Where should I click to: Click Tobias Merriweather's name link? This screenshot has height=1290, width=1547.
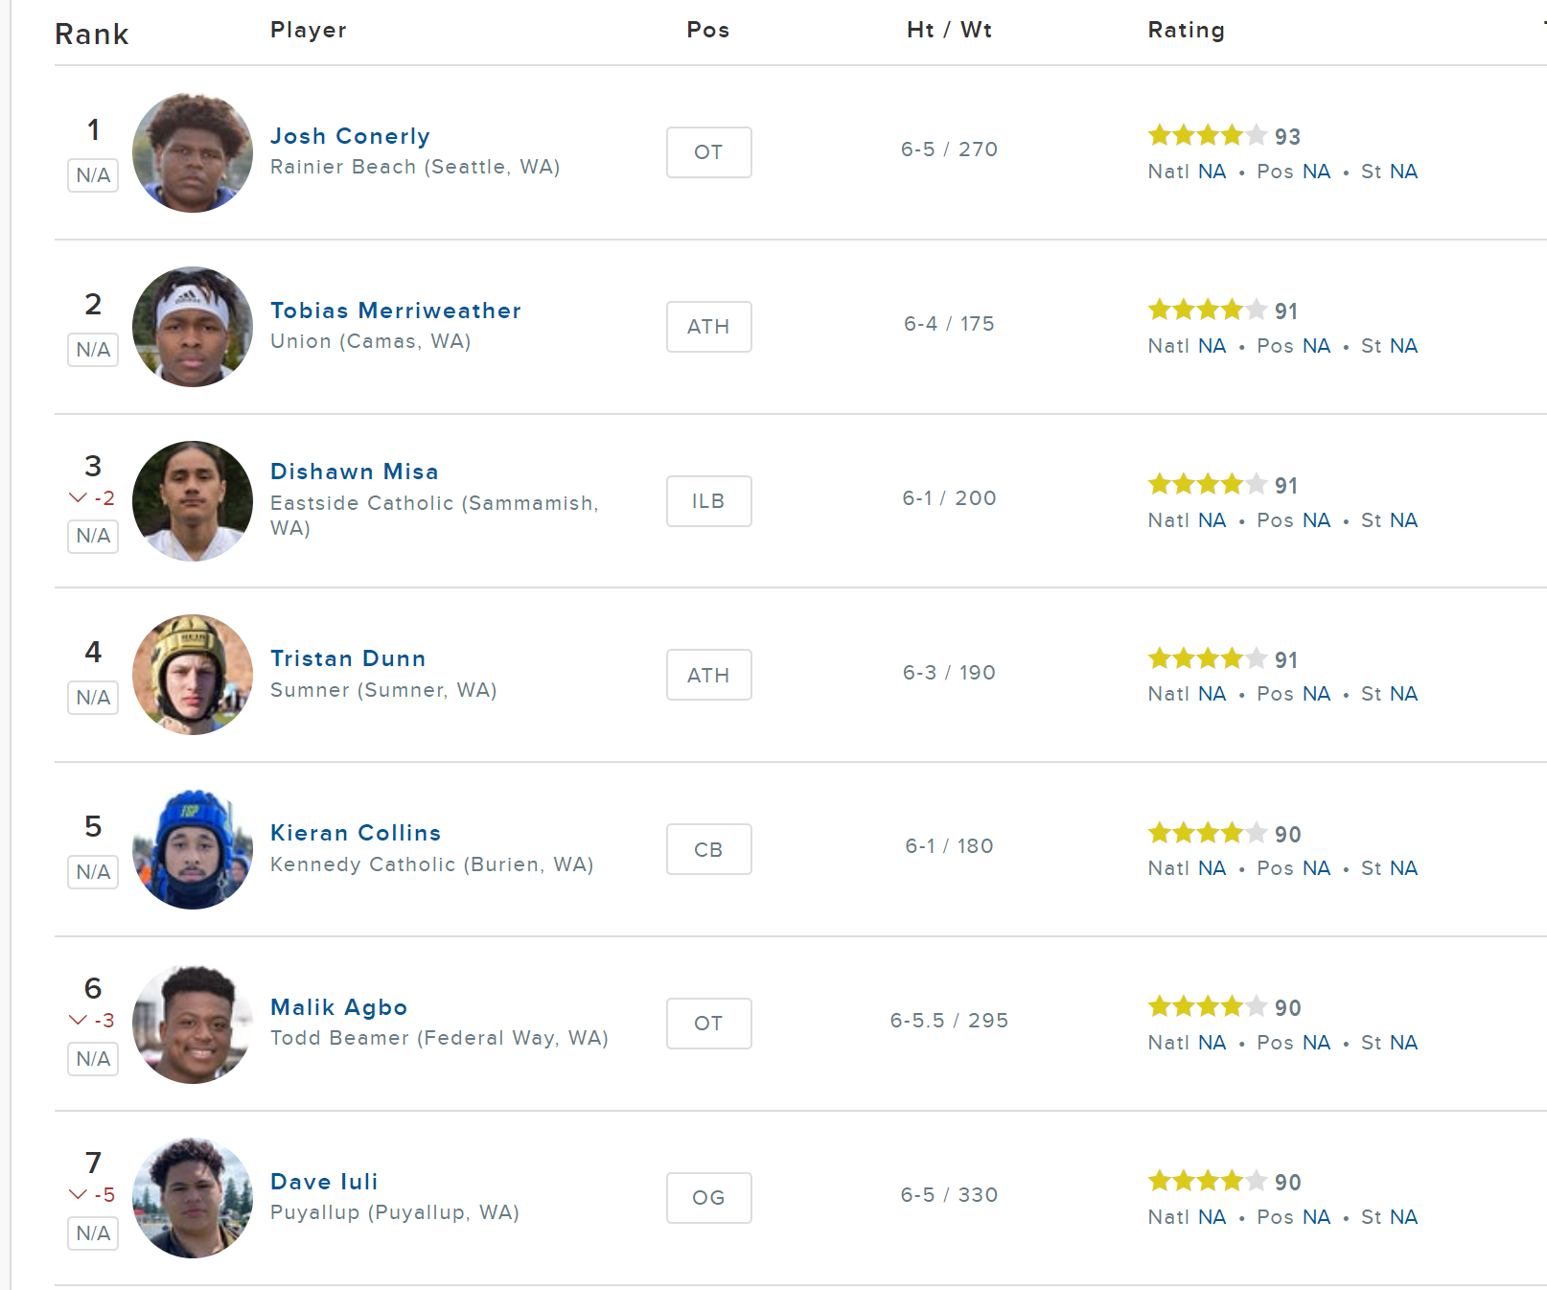coord(395,311)
